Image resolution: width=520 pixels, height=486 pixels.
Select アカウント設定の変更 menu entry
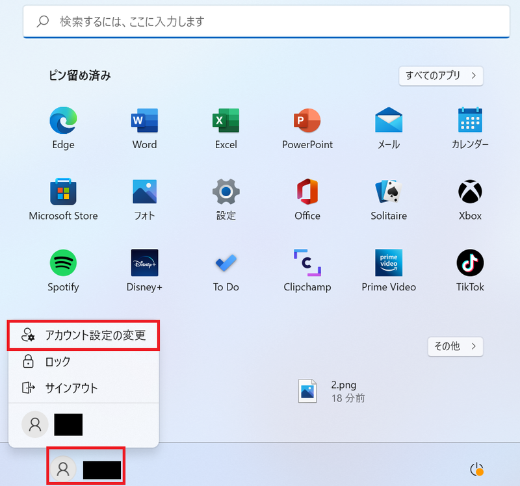point(84,335)
